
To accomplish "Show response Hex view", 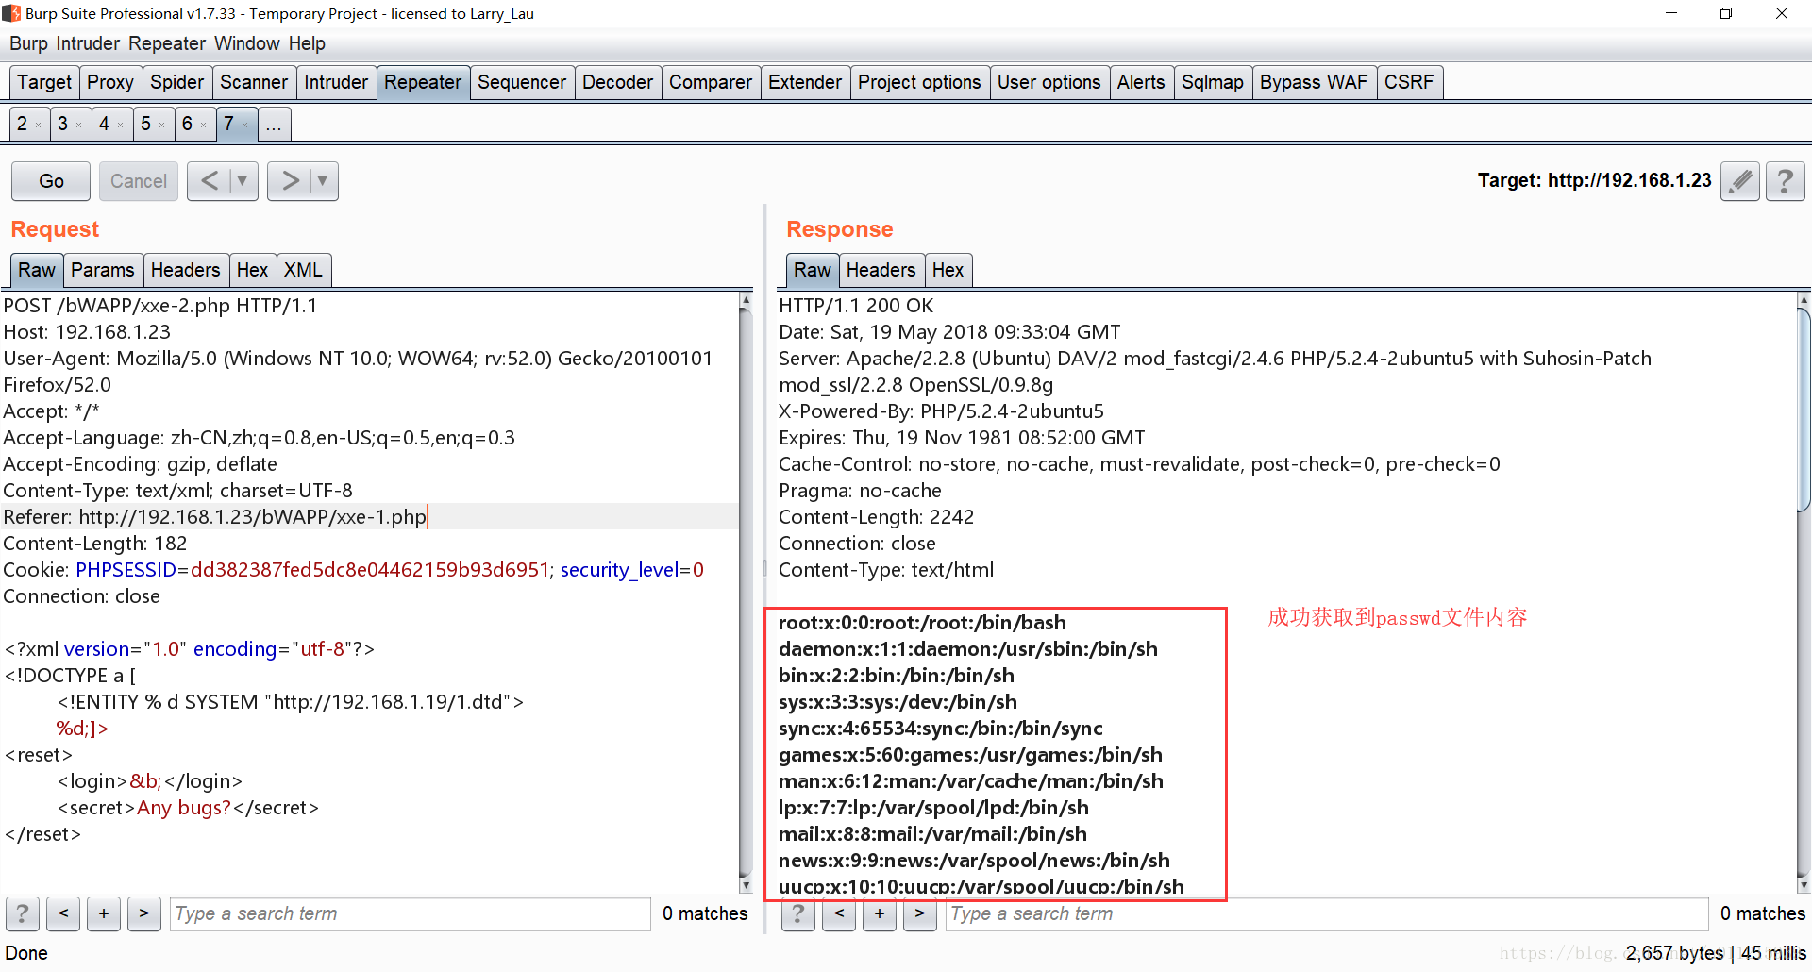I will pyautogui.click(x=948, y=270).
